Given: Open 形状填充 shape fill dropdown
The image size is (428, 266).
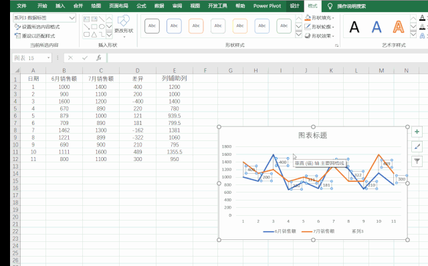Looking at the screenshot, I should coord(320,18).
